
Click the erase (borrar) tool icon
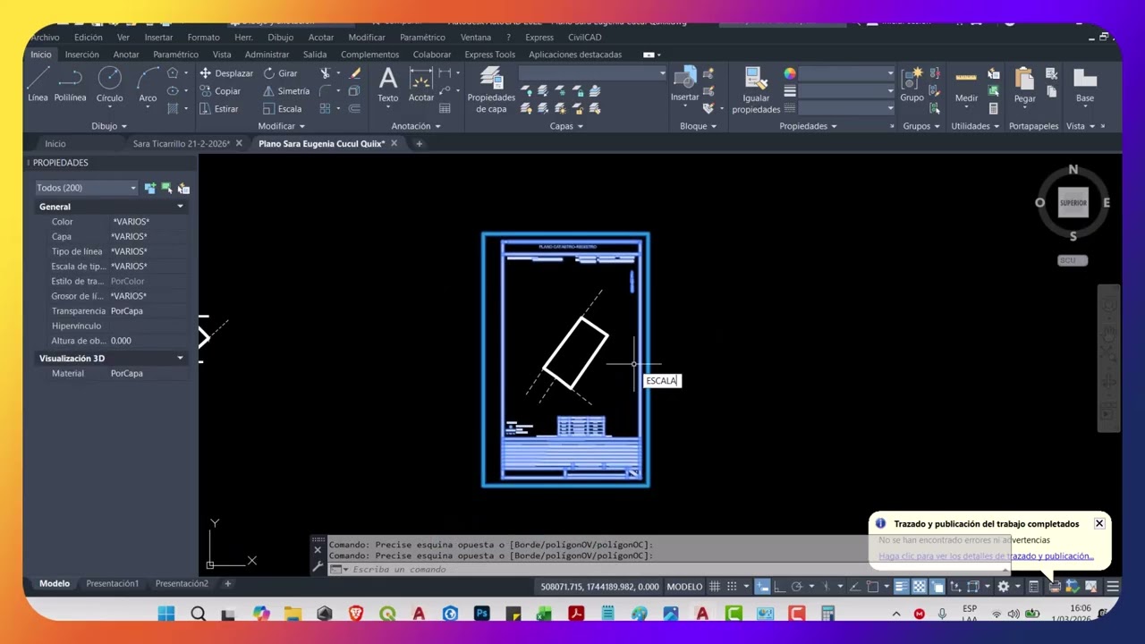[x=355, y=73]
